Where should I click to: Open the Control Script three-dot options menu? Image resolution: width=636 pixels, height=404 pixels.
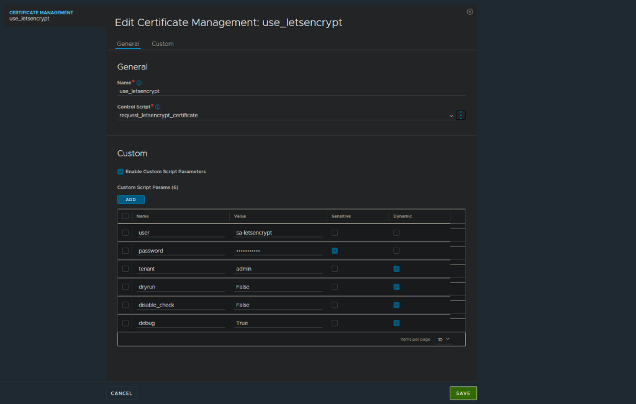click(x=461, y=115)
